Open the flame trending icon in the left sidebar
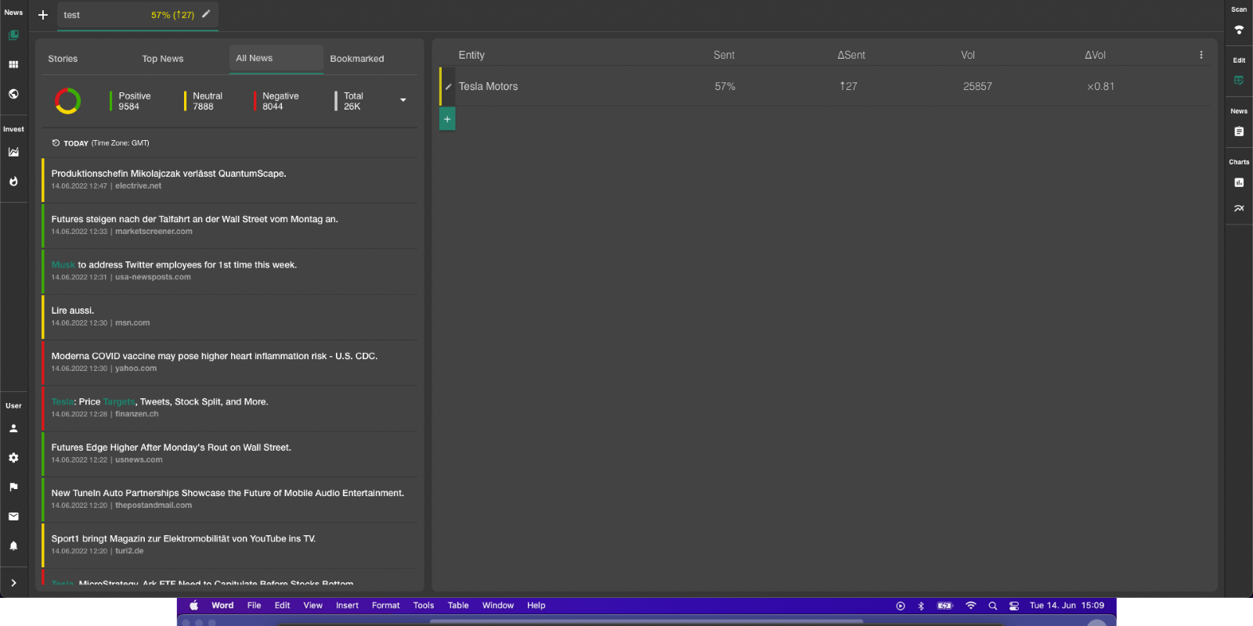The image size is (1253, 626). pyautogui.click(x=13, y=182)
